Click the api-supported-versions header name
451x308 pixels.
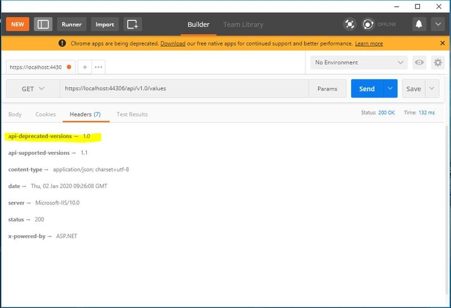tap(39, 153)
